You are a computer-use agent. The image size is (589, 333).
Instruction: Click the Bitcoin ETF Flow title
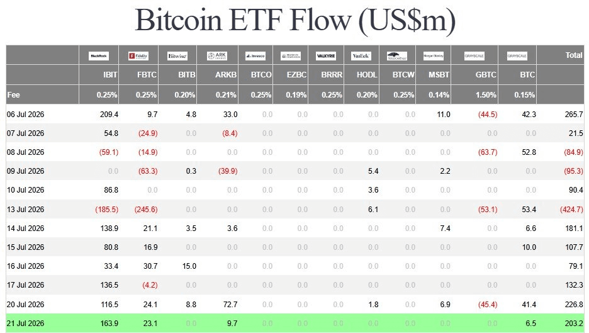tap(295, 20)
